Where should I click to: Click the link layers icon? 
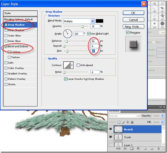pos(118,149)
